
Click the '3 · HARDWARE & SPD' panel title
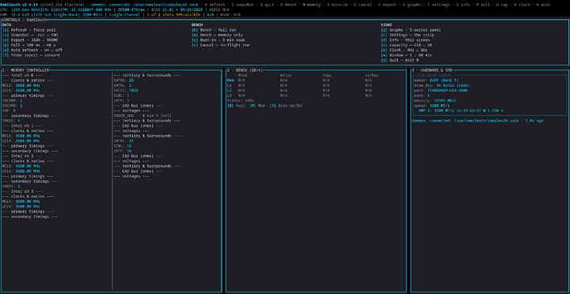click(432, 70)
